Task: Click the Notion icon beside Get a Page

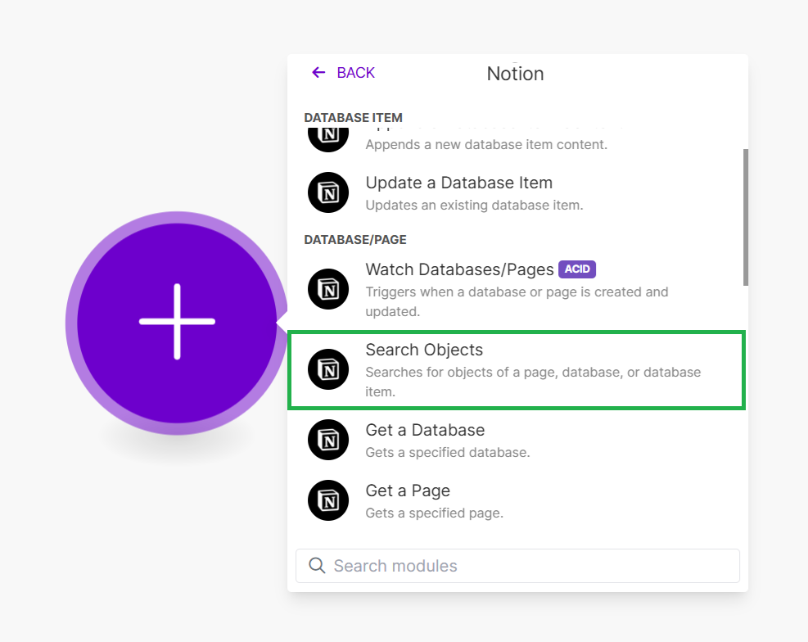Action: pyautogui.click(x=328, y=500)
